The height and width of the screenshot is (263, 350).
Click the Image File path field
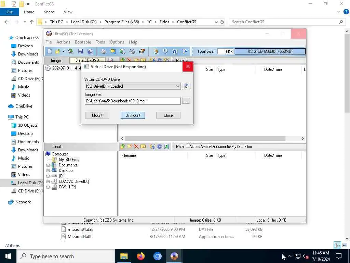[x=133, y=101]
